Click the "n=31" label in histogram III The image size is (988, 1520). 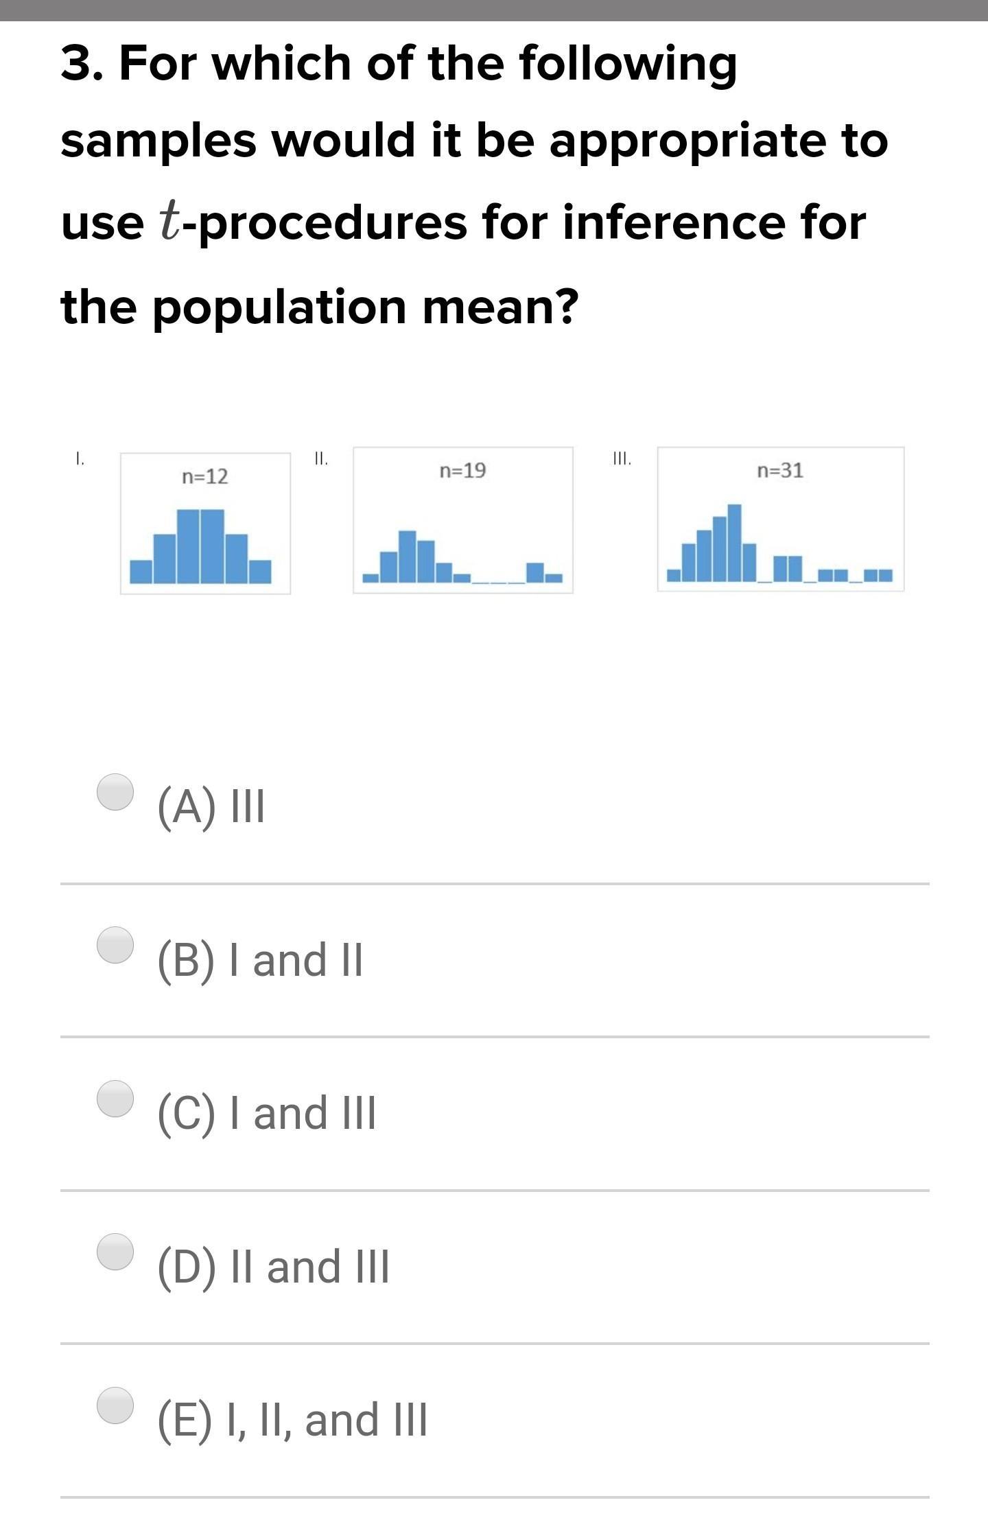[780, 471]
